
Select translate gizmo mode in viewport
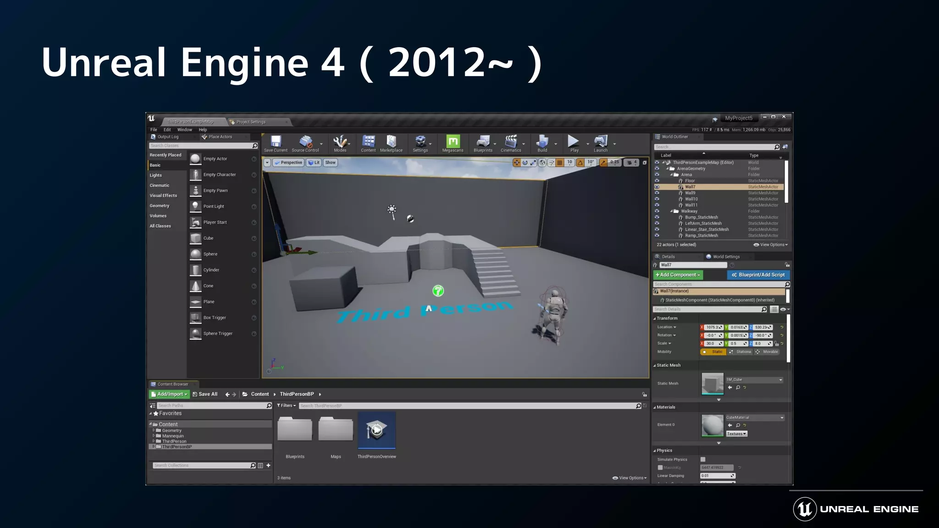coord(517,162)
